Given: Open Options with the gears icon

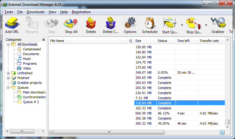Looking at the screenshot, I should 130,23.
